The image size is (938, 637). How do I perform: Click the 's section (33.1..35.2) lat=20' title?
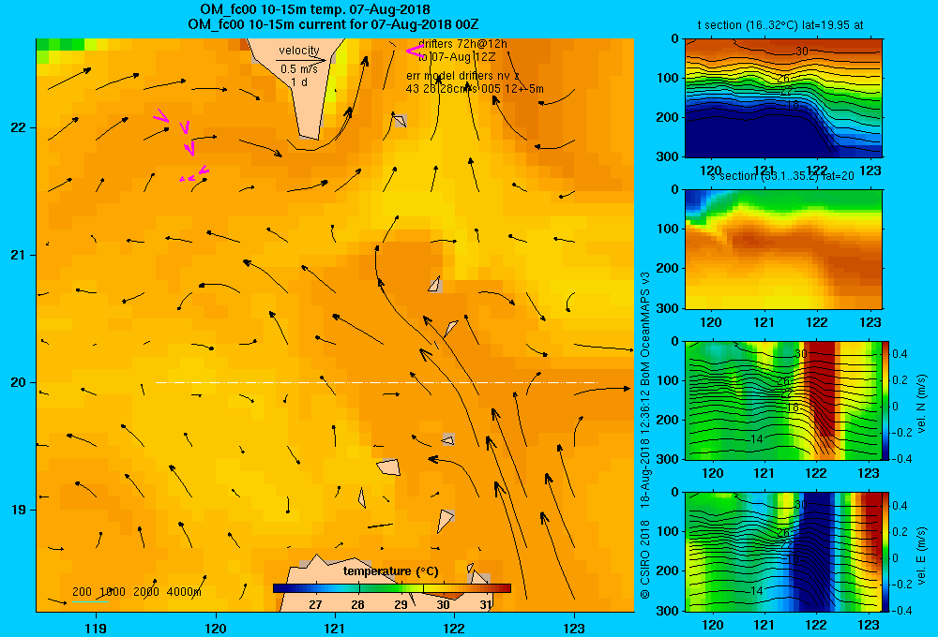tap(781, 176)
